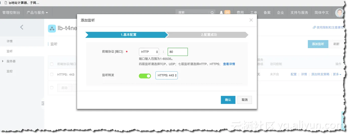Viewport: 348px width, 134px height.
Task: Cancel with the 取消 button
Action: coord(245,100)
